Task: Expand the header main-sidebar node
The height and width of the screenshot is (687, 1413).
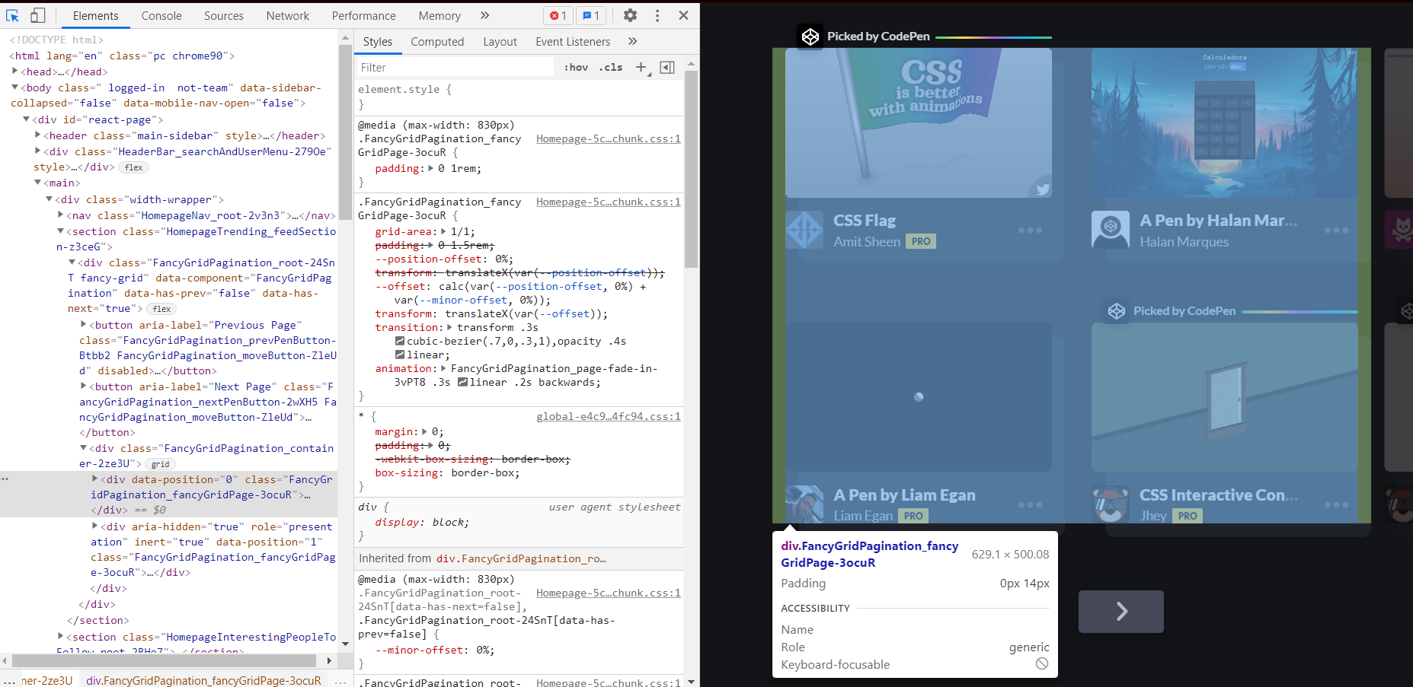Action: [38, 135]
